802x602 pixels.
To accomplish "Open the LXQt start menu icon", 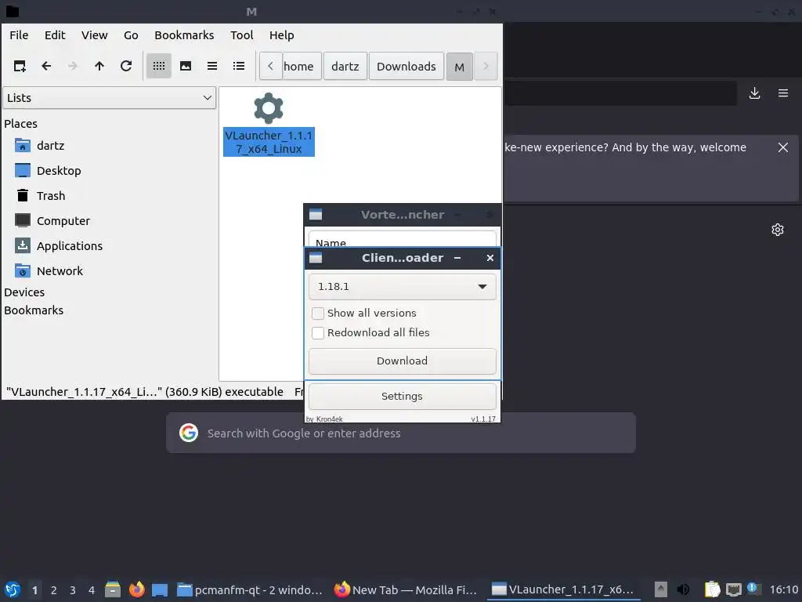I will (13, 589).
